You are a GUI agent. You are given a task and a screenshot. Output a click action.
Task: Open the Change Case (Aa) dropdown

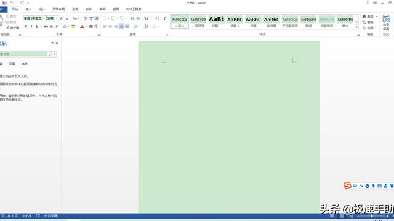click(x=76, y=18)
